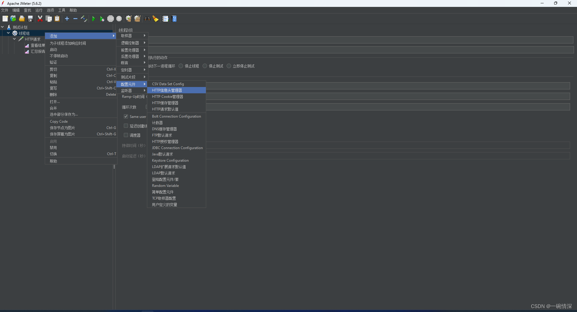The image size is (577, 312).
Task: Click the Clear results broom icon
Action: point(129,19)
